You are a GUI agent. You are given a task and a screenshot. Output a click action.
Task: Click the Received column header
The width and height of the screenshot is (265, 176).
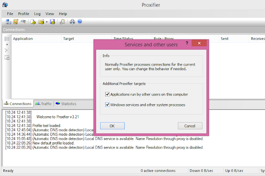(257, 39)
